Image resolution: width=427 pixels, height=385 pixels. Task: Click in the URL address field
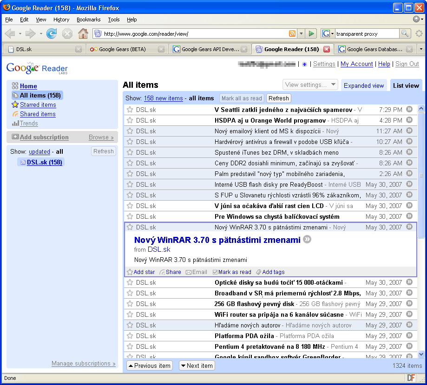click(195, 34)
